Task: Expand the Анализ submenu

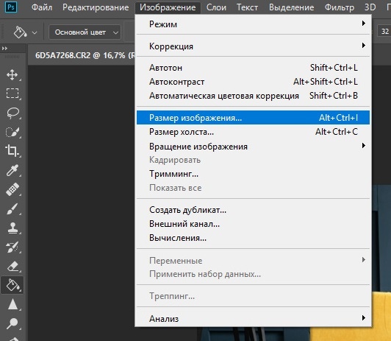Action: 253,318
